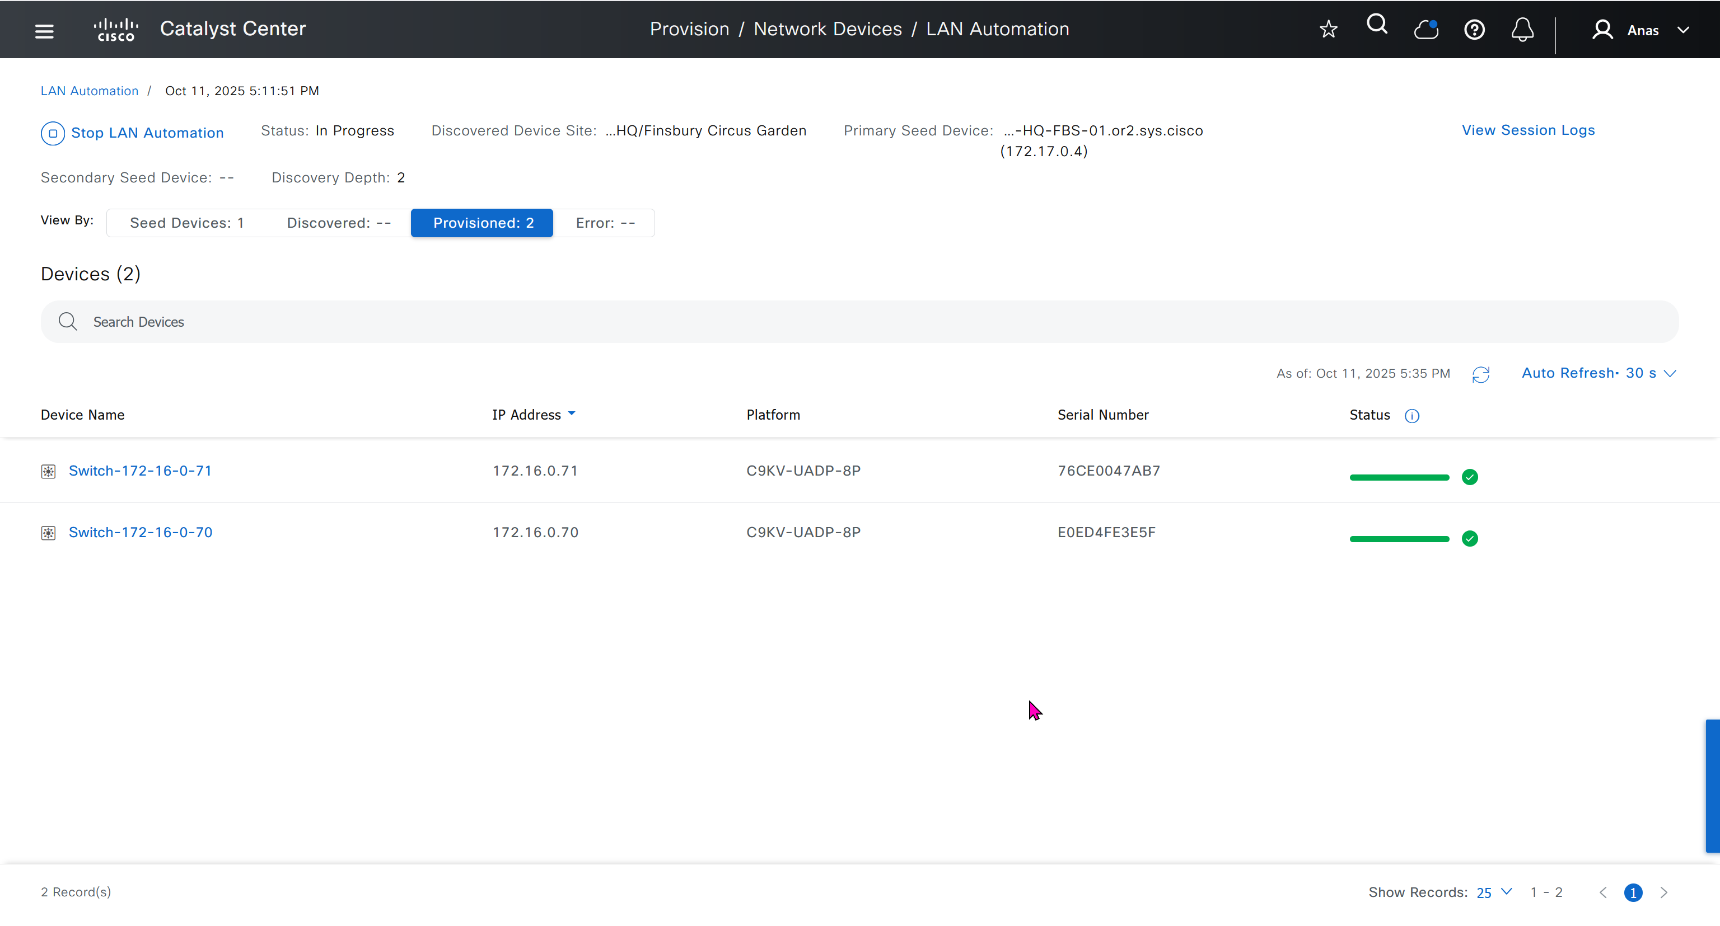Open the help question mark icon
The height and width of the screenshot is (926, 1720).
click(x=1474, y=30)
